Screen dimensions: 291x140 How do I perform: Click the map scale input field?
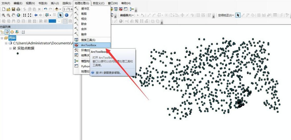tap(69, 9)
